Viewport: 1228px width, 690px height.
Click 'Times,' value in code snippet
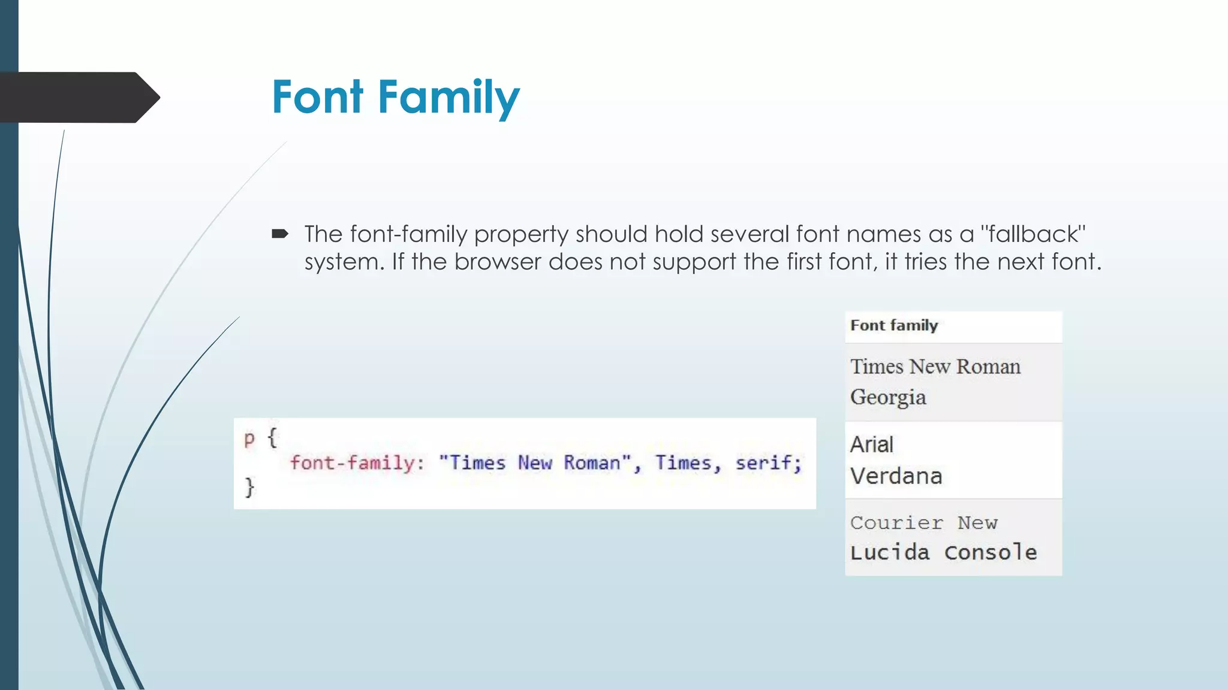pyautogui.click(x=687, y=463)
